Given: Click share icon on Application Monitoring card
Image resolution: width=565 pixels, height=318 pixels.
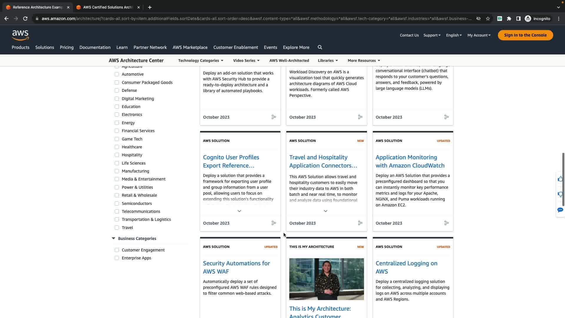Looking at the screenshot, I should [x=446, y=223].
